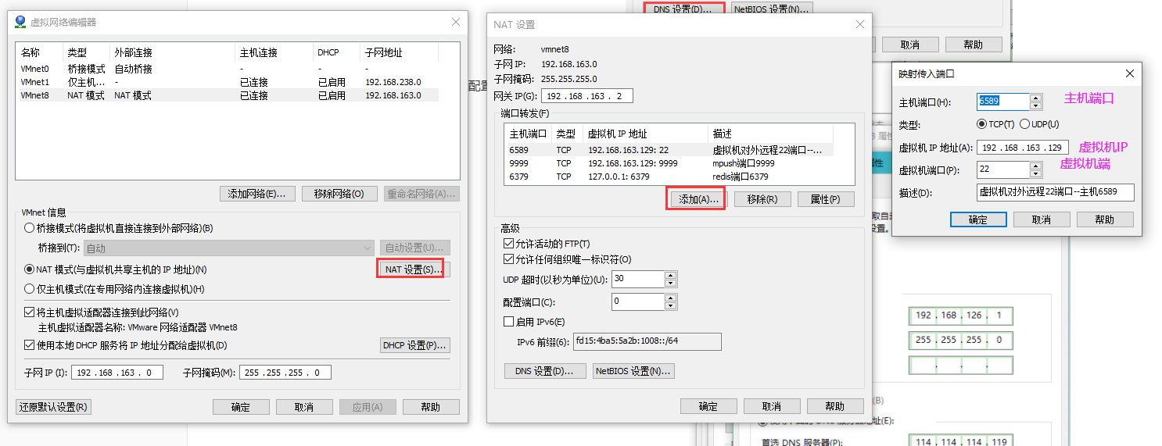Close the 映射传入端口 dialog
Screen dimensions: 1162x446
pyautogui.click(x=1129, y=73)
